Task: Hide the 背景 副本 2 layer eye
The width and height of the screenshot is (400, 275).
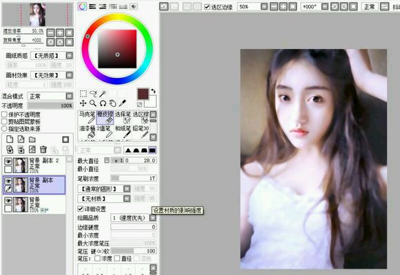Action: (x=8, y=161)
